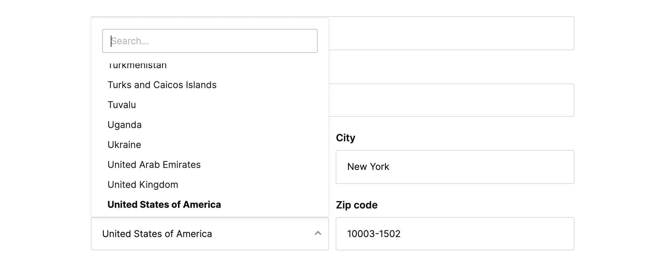Screen dimensions: 665x265
Task: Click the 10003-1502 zip value
Action: [x=374, y=234]
